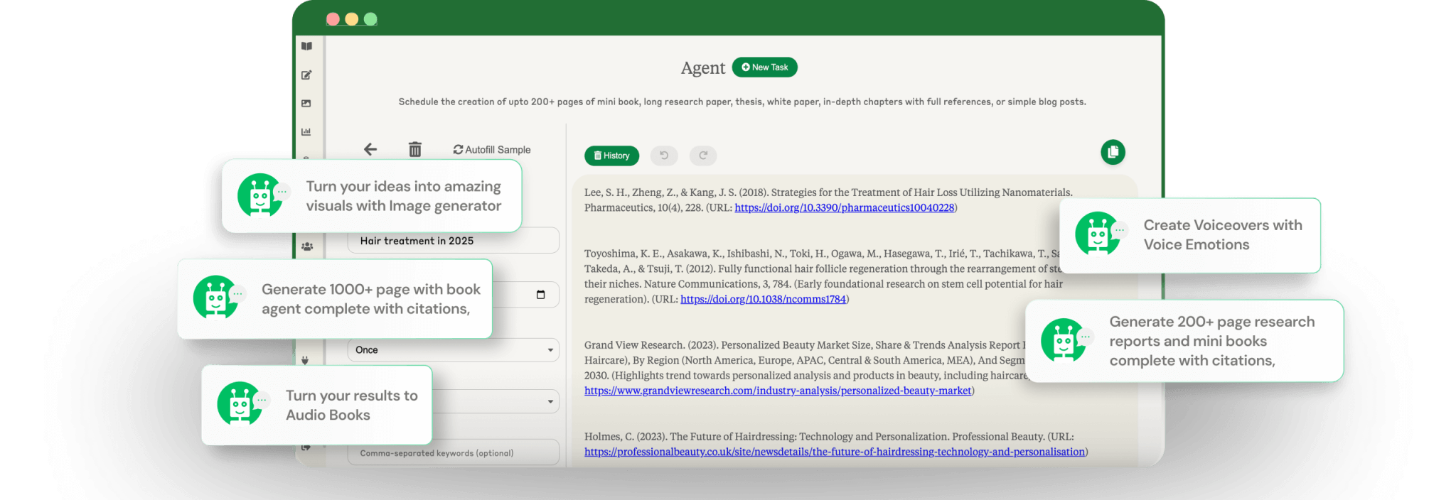Image resolution: width=1456 pixels, height=500 pixels.
Task: Open the calendar date picker icon
Action: 540,295
